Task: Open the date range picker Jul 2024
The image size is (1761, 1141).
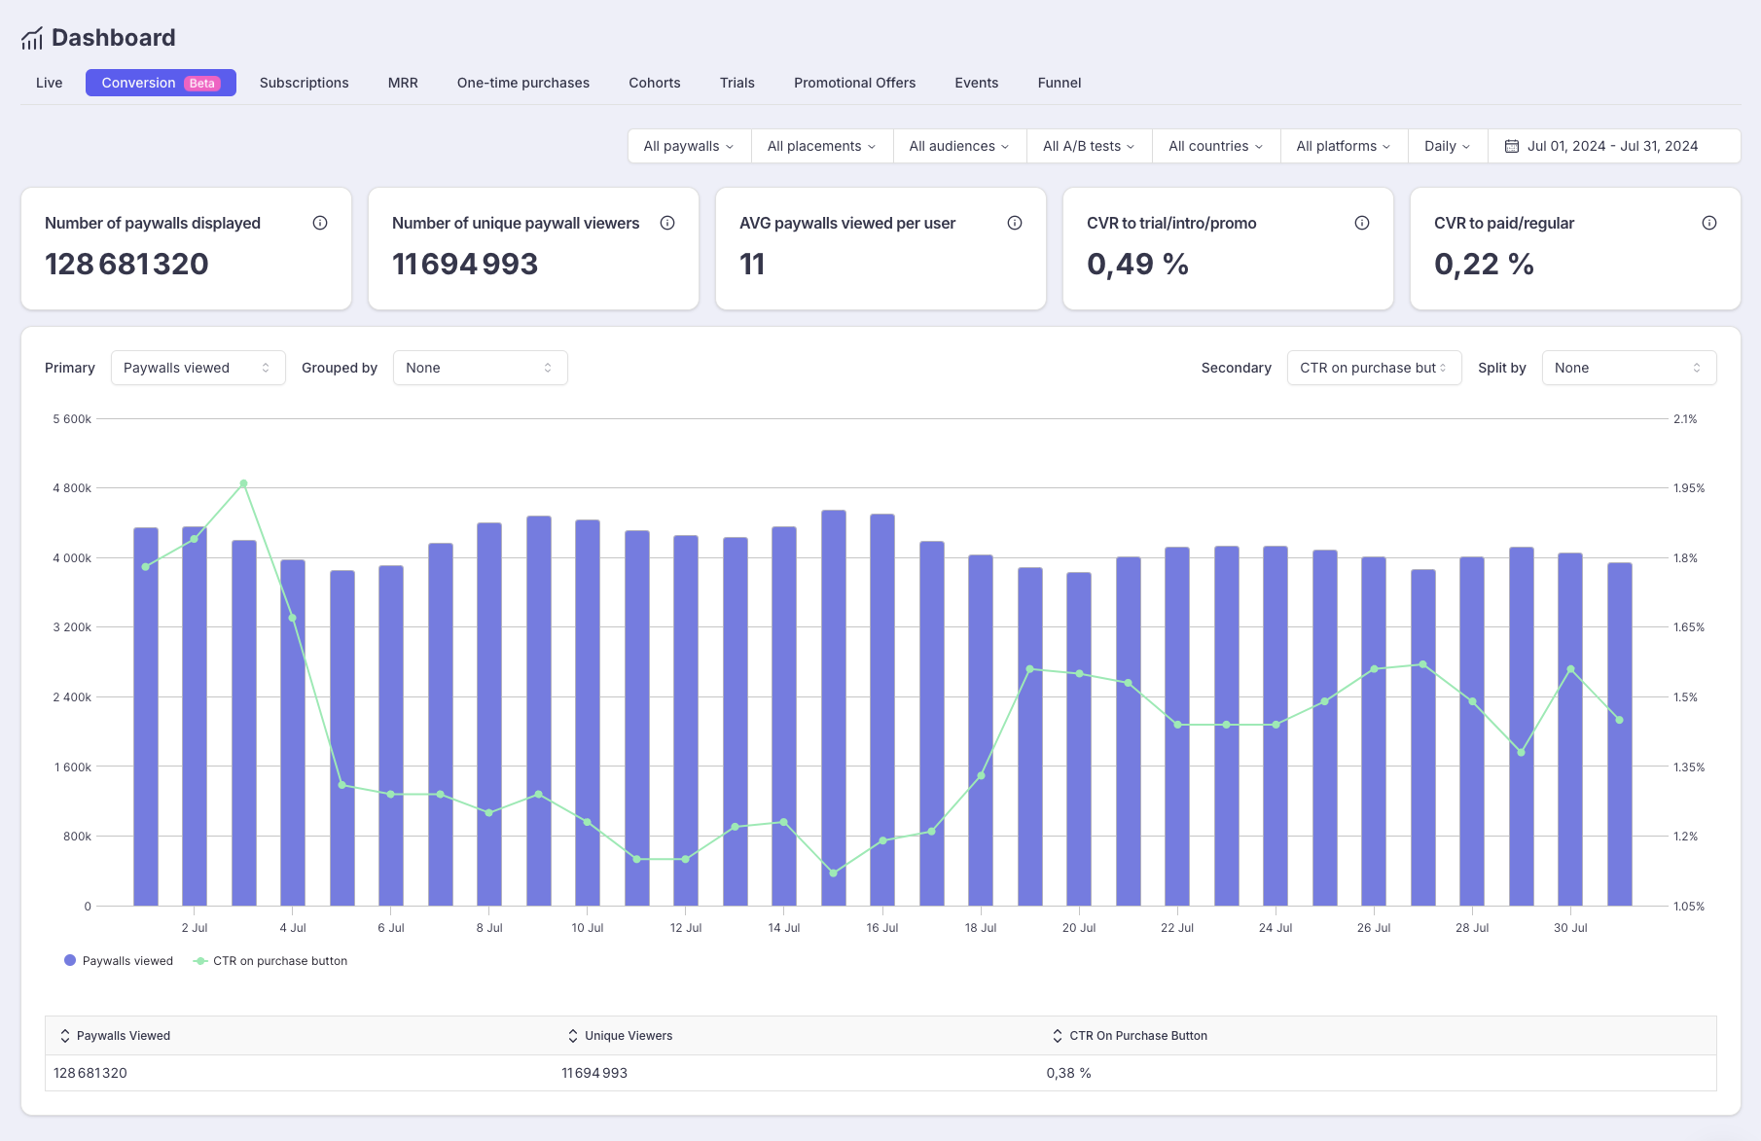Action: [x=1614, y=146]
